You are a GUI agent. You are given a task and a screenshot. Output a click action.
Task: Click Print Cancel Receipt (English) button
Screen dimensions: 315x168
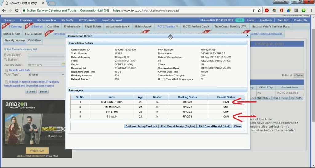(177, 126)
